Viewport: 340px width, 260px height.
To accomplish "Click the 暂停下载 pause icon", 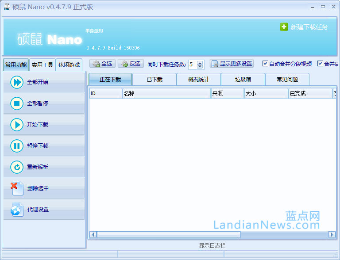I will 17,146.
